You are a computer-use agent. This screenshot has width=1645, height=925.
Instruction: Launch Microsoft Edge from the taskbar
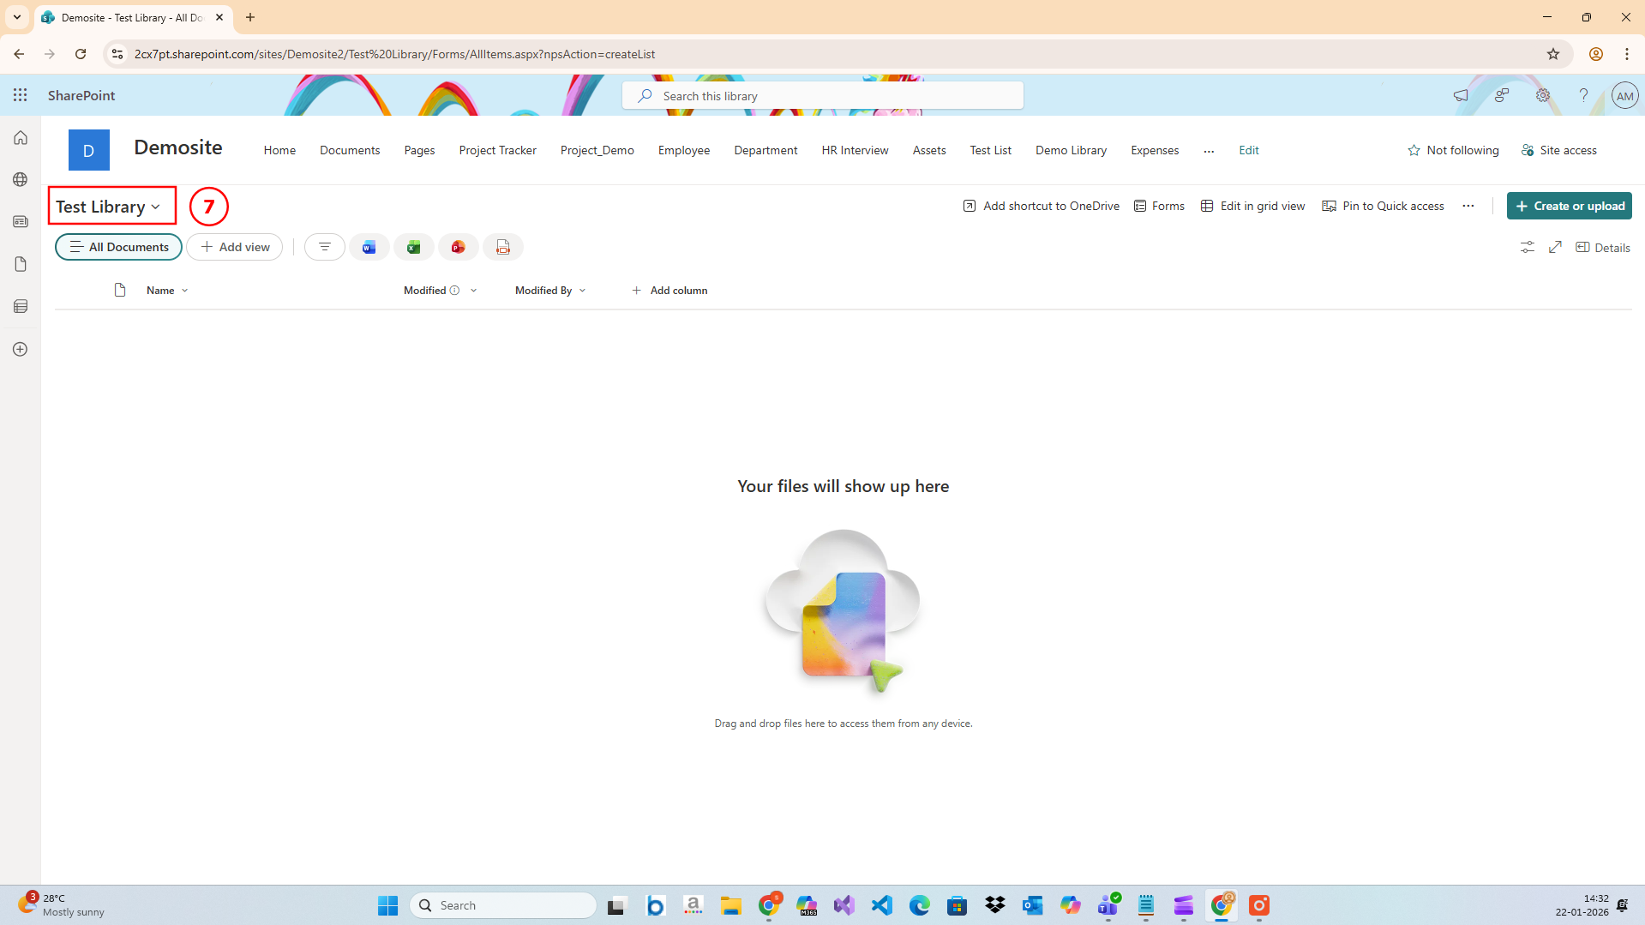tap(920, 905)
